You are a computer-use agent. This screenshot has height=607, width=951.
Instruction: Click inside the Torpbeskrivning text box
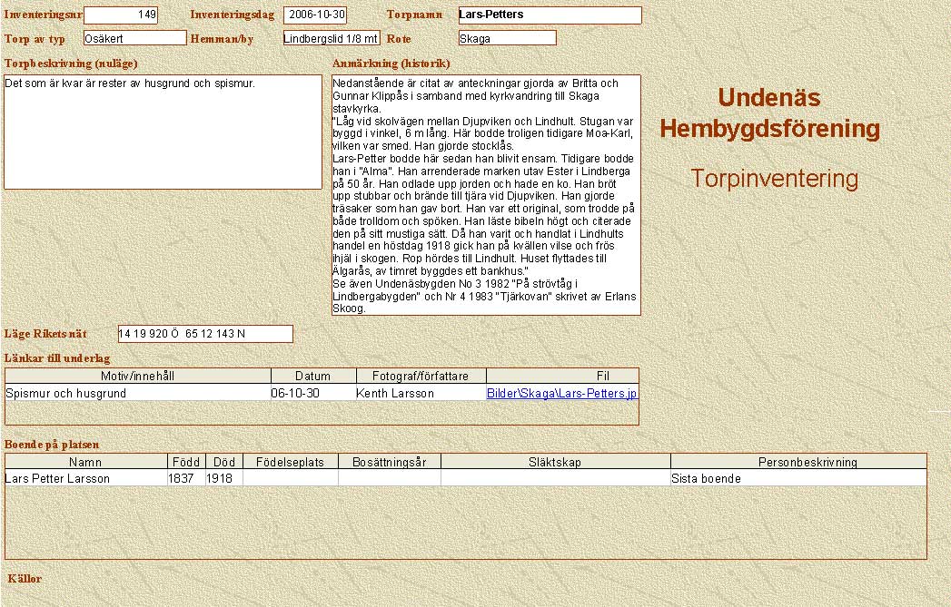tap(163, 132)
